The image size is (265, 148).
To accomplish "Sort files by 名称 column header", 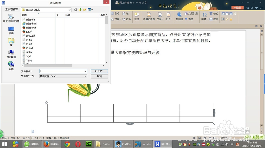I will tap(38, 15).
